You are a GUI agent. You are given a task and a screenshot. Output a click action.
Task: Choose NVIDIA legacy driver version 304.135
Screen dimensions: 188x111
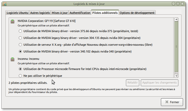tap(20, 38)
